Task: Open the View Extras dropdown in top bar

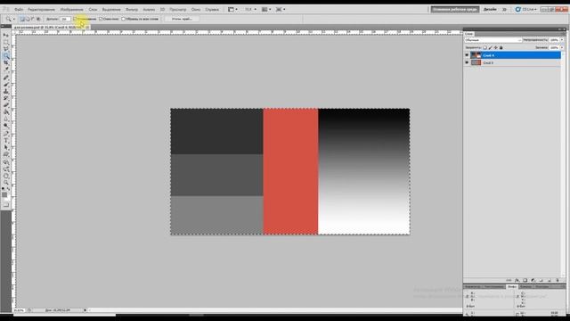Action: [x=232, y=10]
